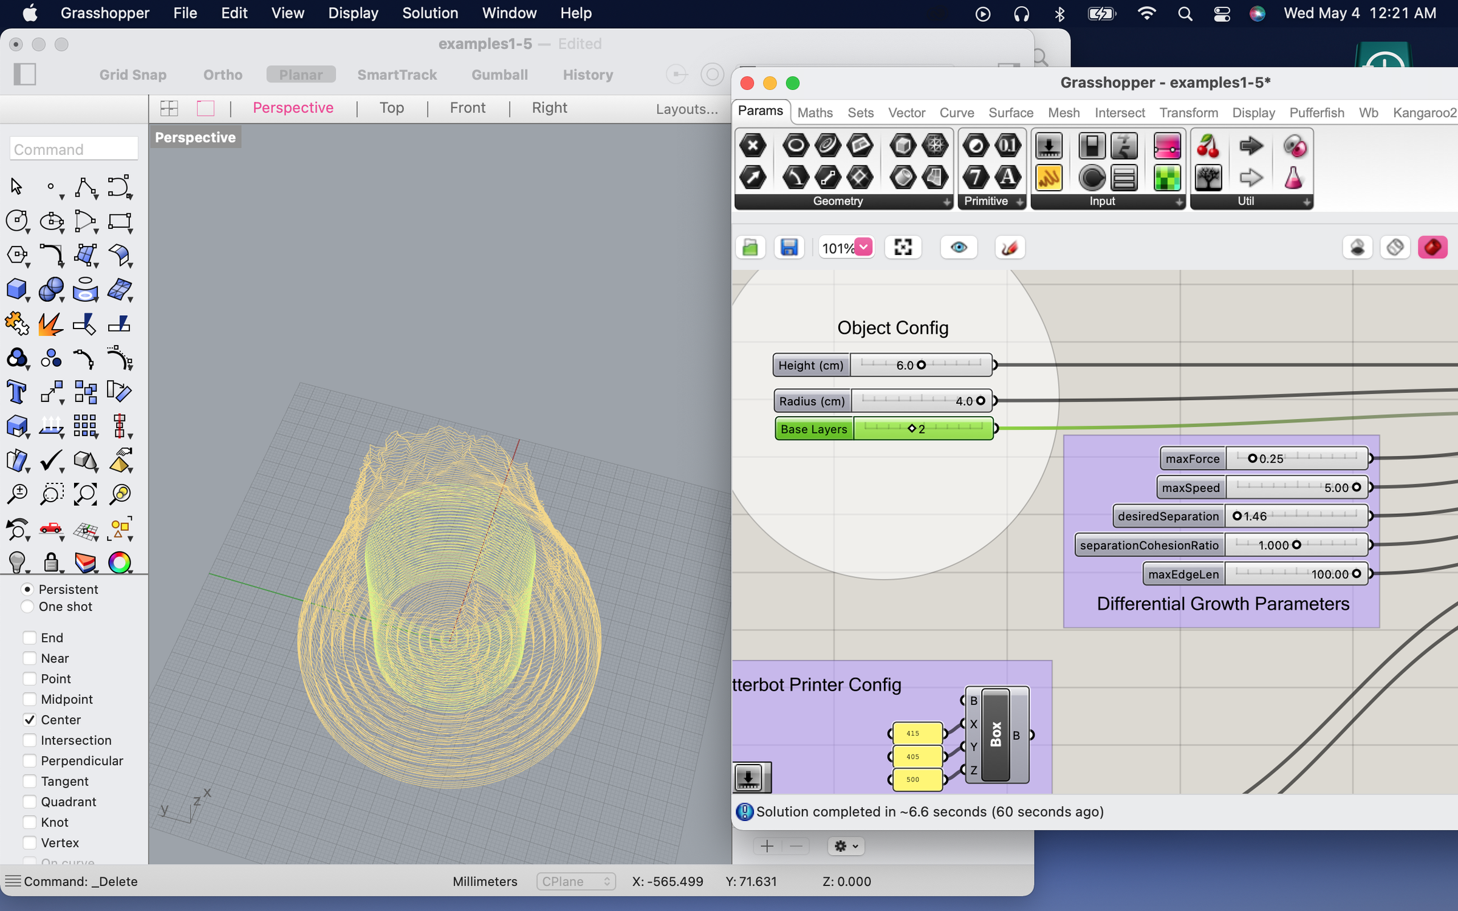Select the cherry picker icon in Util panel
The width and height of the screenshot is (1458, 911).
[1208, 146]
